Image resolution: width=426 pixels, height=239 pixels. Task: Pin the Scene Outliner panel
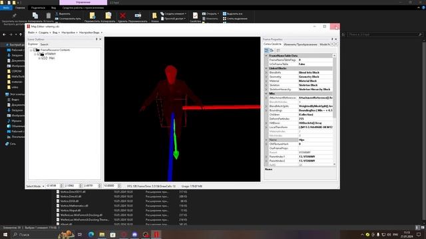(x=97, y=39)
